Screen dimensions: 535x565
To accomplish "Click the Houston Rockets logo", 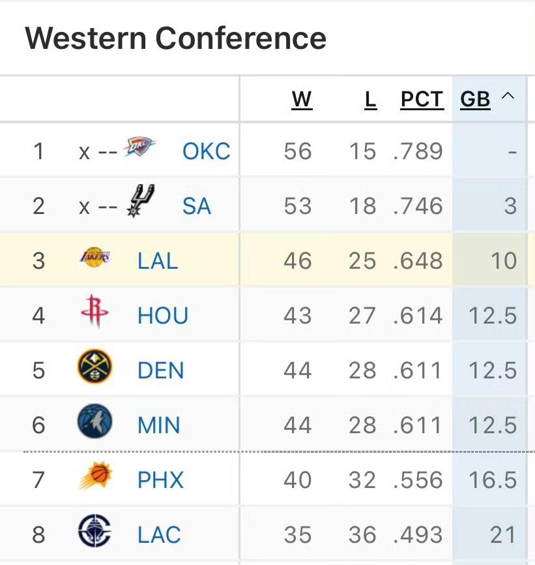I will [94, 314].
